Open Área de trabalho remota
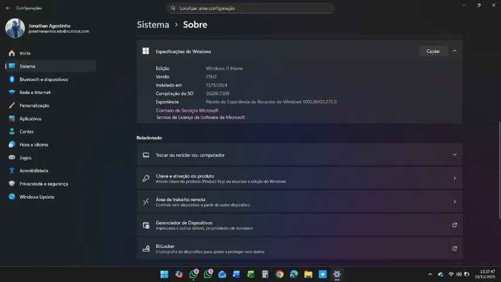501x282 pixels. 300,202
